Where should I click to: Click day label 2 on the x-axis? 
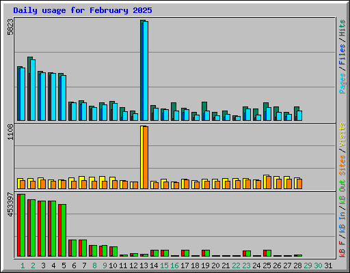pyautogui.click(x=33, y=265)
